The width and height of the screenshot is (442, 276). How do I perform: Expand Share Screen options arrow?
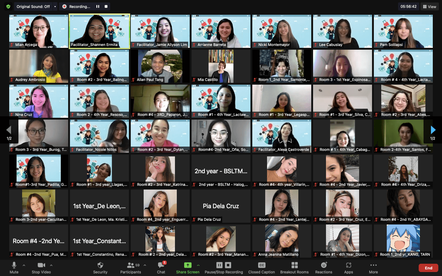198,265
